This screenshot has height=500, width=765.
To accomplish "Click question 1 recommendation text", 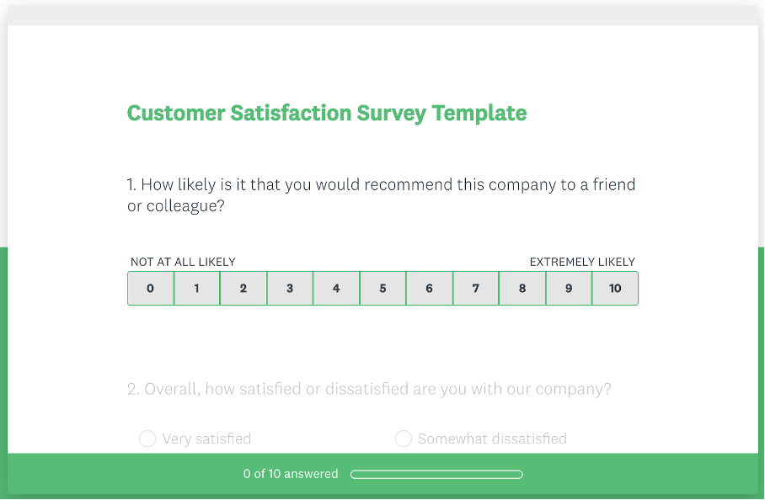I will tap(381, 194).
